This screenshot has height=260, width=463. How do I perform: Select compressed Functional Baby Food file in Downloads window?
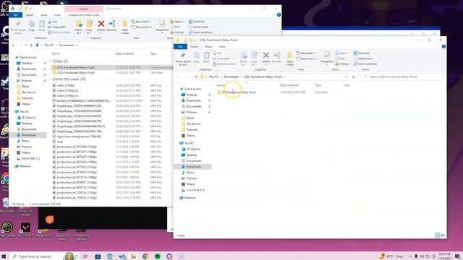pyautogui.click(x=75, y=67)
